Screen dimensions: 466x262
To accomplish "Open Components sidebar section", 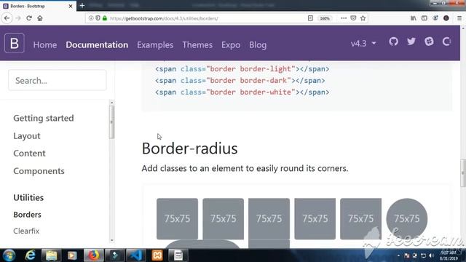I will 39,171.
